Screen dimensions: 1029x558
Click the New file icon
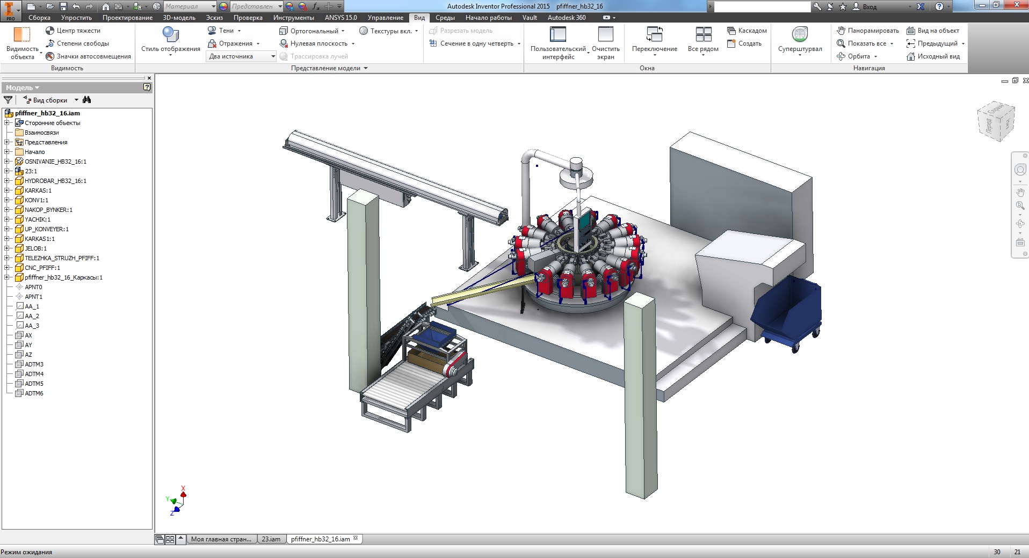32,6
